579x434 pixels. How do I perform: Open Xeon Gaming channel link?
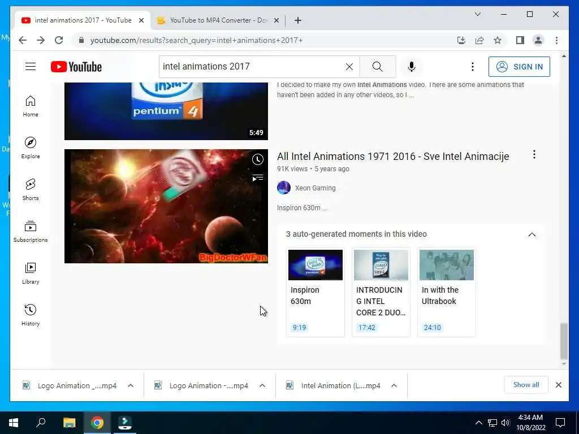coord(315,188)
